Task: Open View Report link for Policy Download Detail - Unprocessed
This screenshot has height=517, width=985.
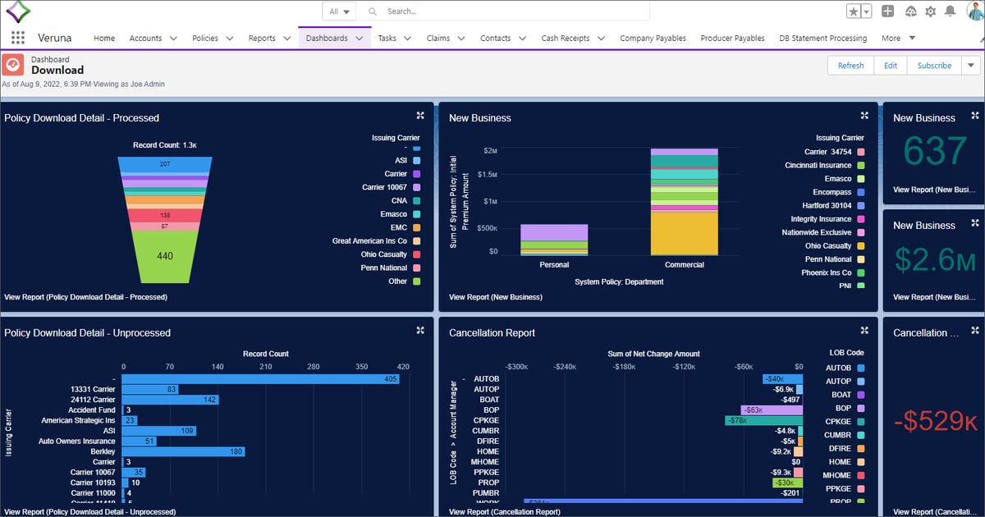Action: tap(90, 512)
